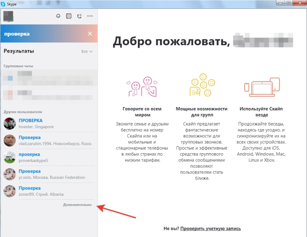The width and height of the screenshot is (307, 237).
Task: Click the Проверить учетную запись link
Action: 210,229
